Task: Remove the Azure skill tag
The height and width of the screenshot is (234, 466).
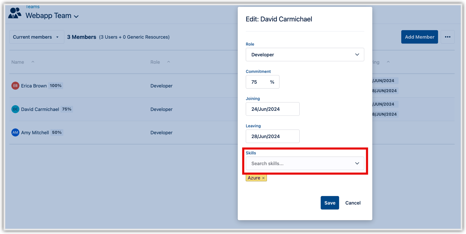Action: 263,178
